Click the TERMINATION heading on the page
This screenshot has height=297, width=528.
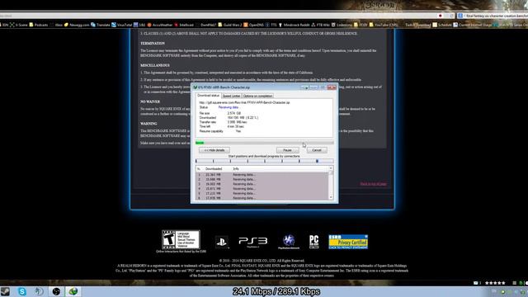pyautogui.click(x=153, y=44)
